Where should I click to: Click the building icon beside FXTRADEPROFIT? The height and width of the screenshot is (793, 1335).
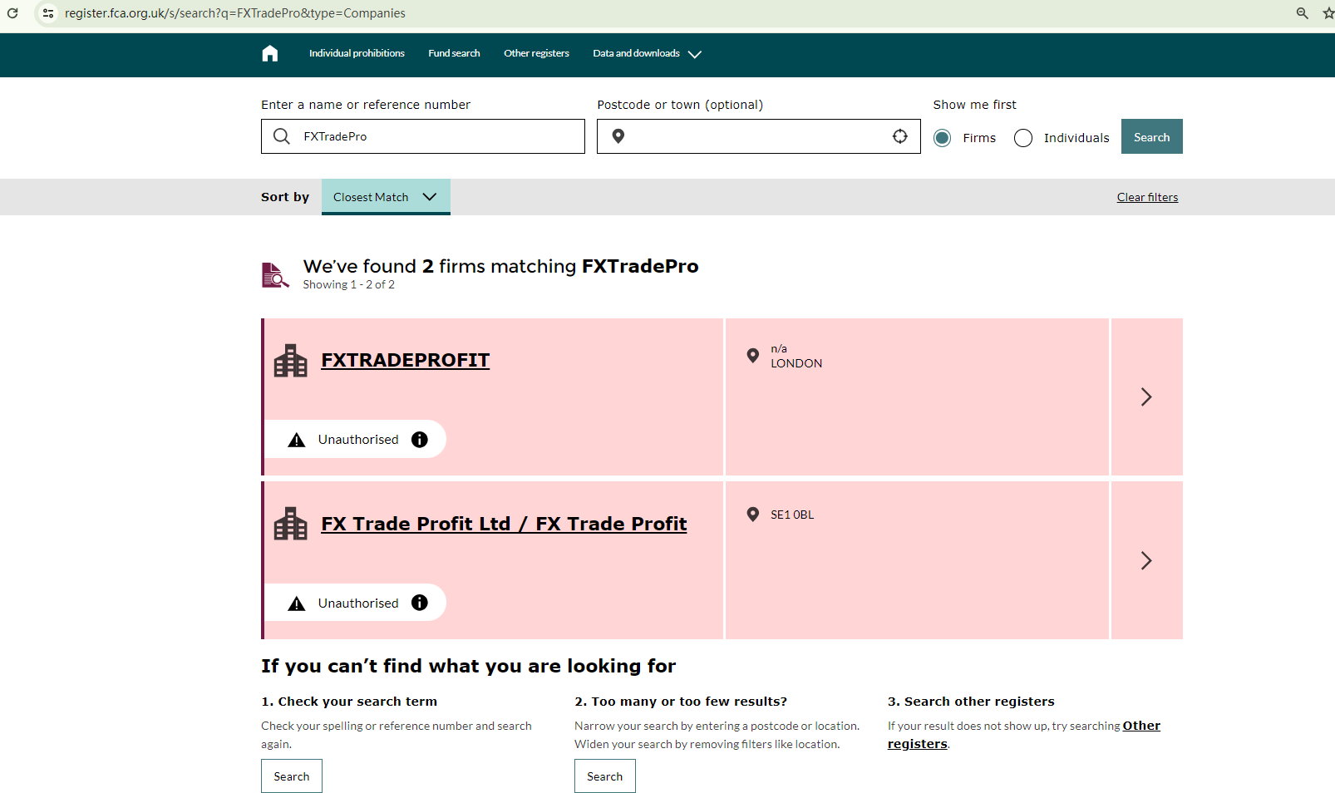[291, 361]
